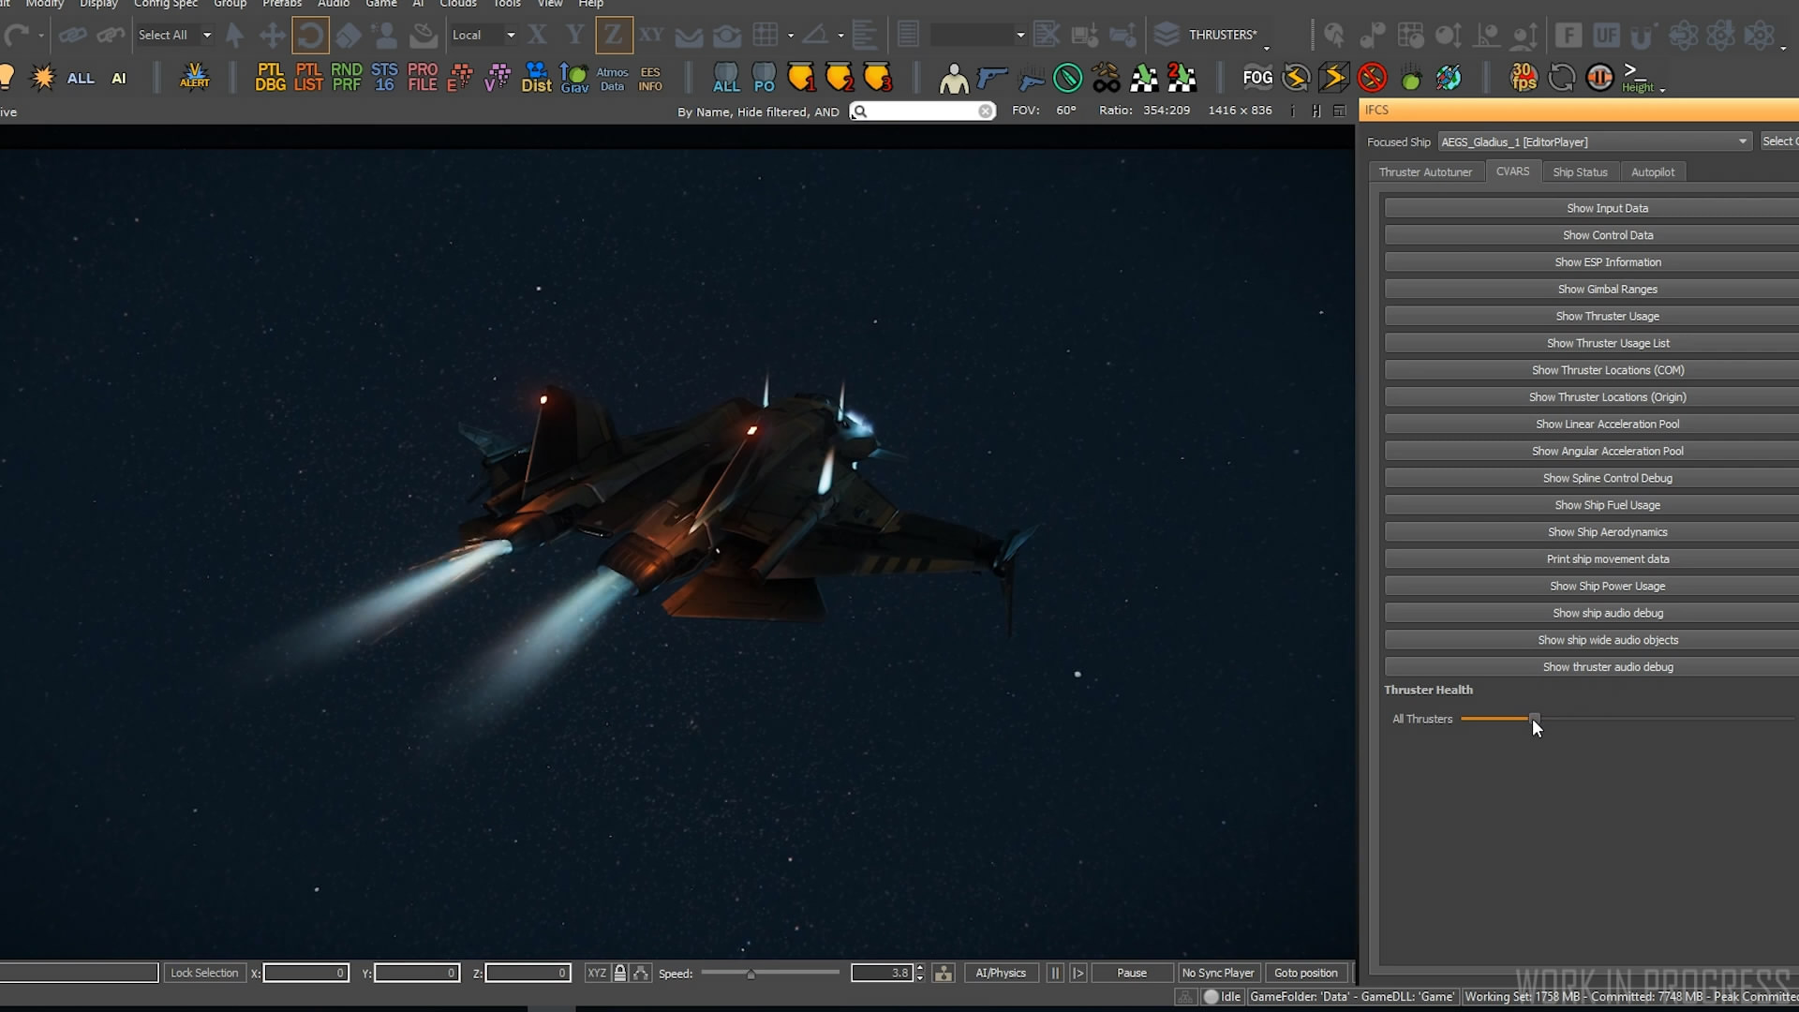Select the Move tool cross arrows
Viewport: 1799px width, 1012px height.
(273, 36)
